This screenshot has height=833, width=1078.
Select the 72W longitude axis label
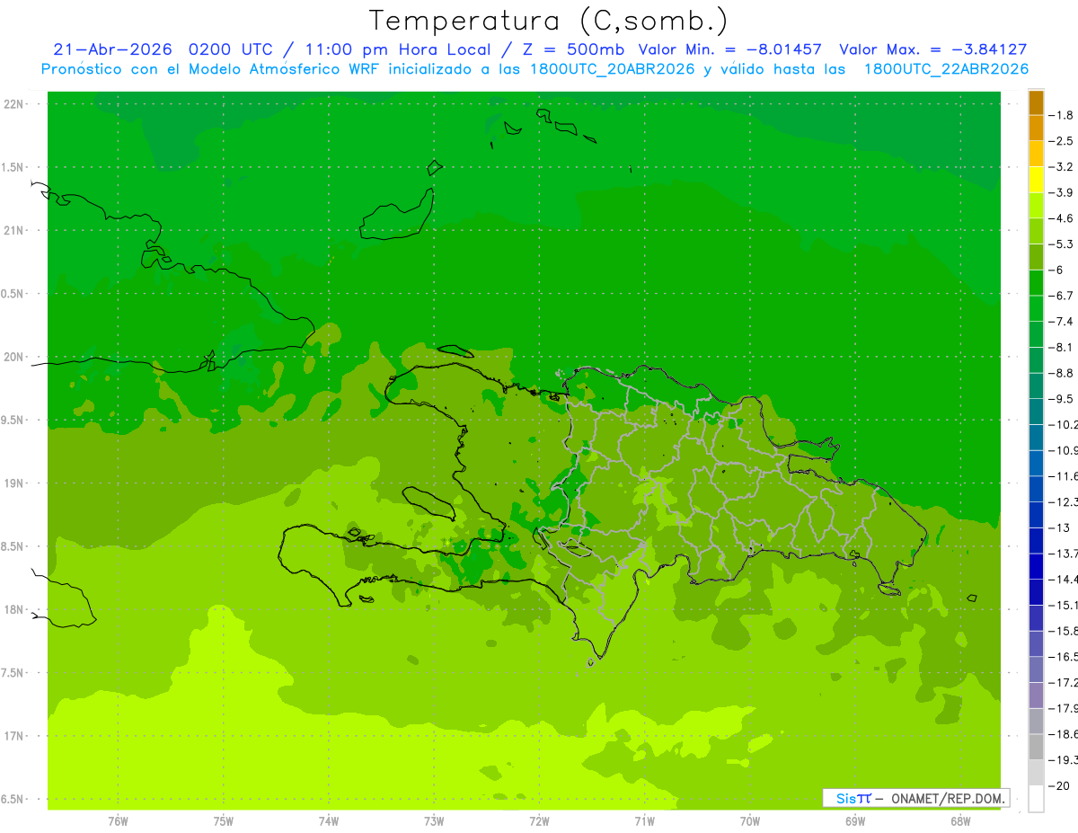tap(539, 820)
